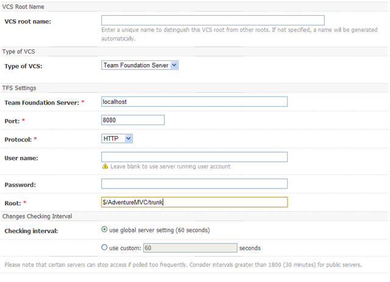Click the Root field with $/AdventureMVC/trunk
390x282 pixels.
coord(194,202)
